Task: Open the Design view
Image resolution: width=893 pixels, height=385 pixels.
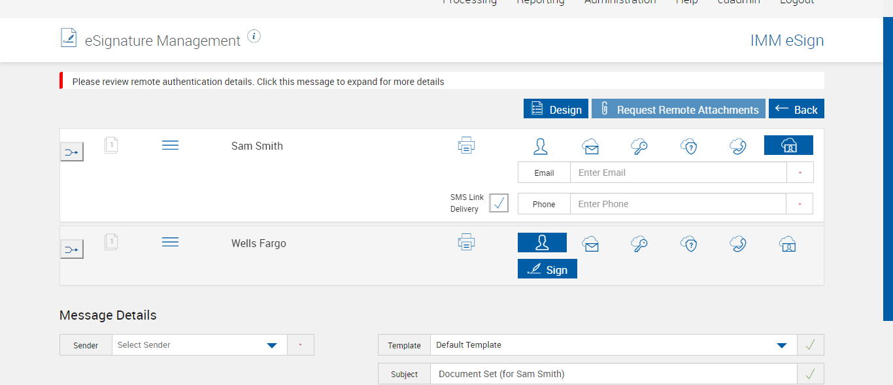Action: point(556,109)
